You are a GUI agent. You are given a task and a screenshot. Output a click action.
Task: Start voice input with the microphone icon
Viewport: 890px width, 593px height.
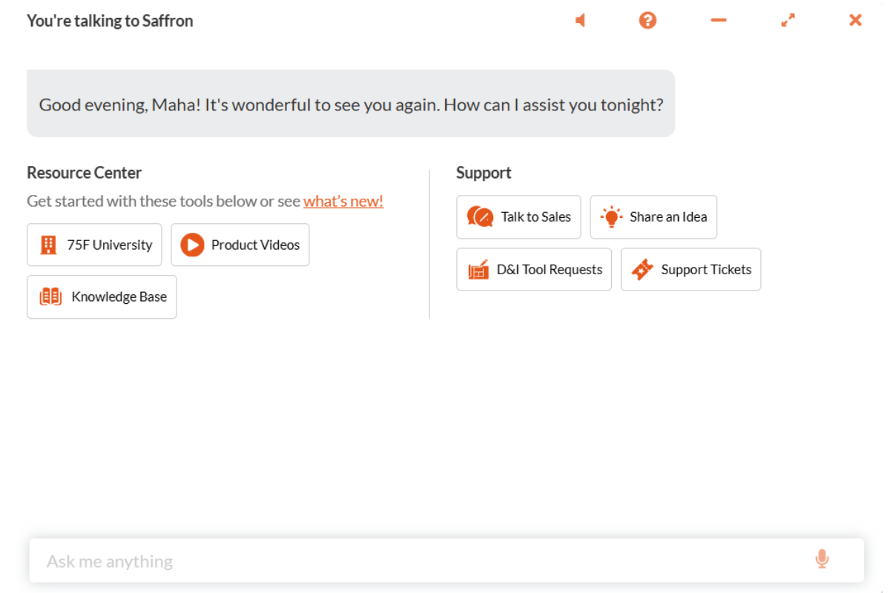tap(822, 560)
